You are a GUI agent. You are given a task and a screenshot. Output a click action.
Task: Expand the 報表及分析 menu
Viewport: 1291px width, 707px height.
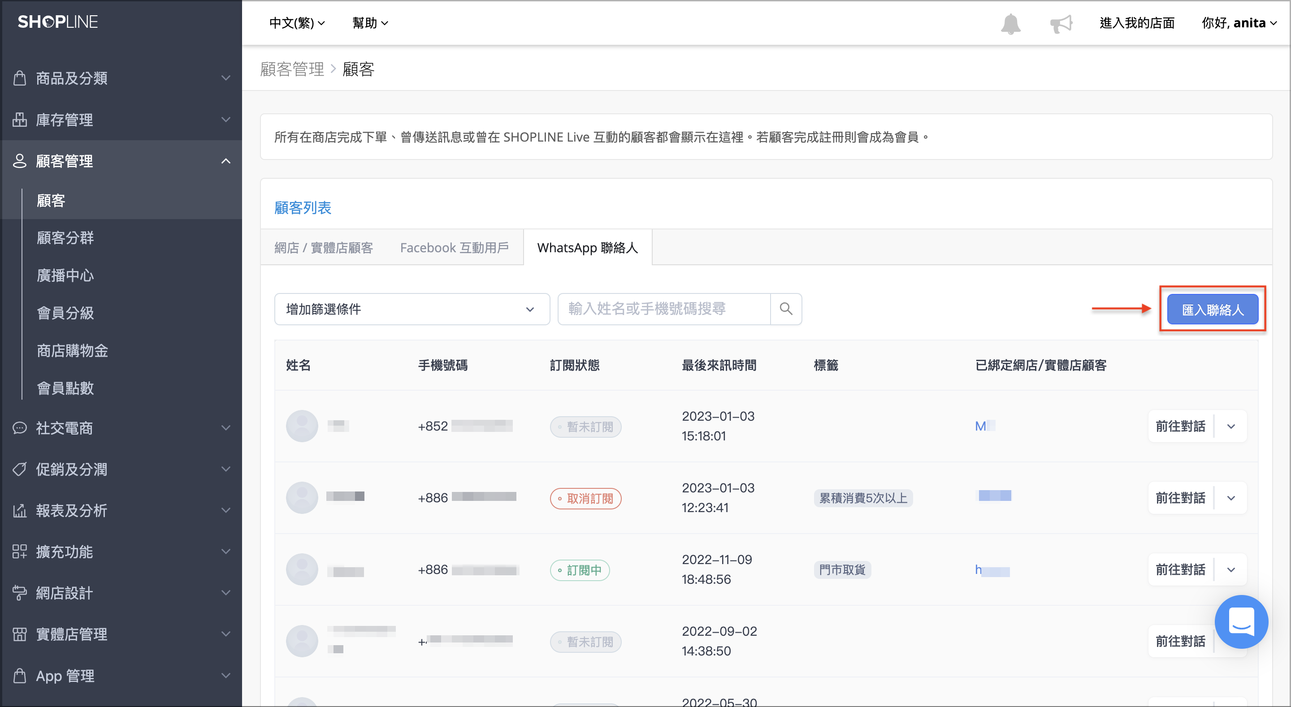(226, 511)
